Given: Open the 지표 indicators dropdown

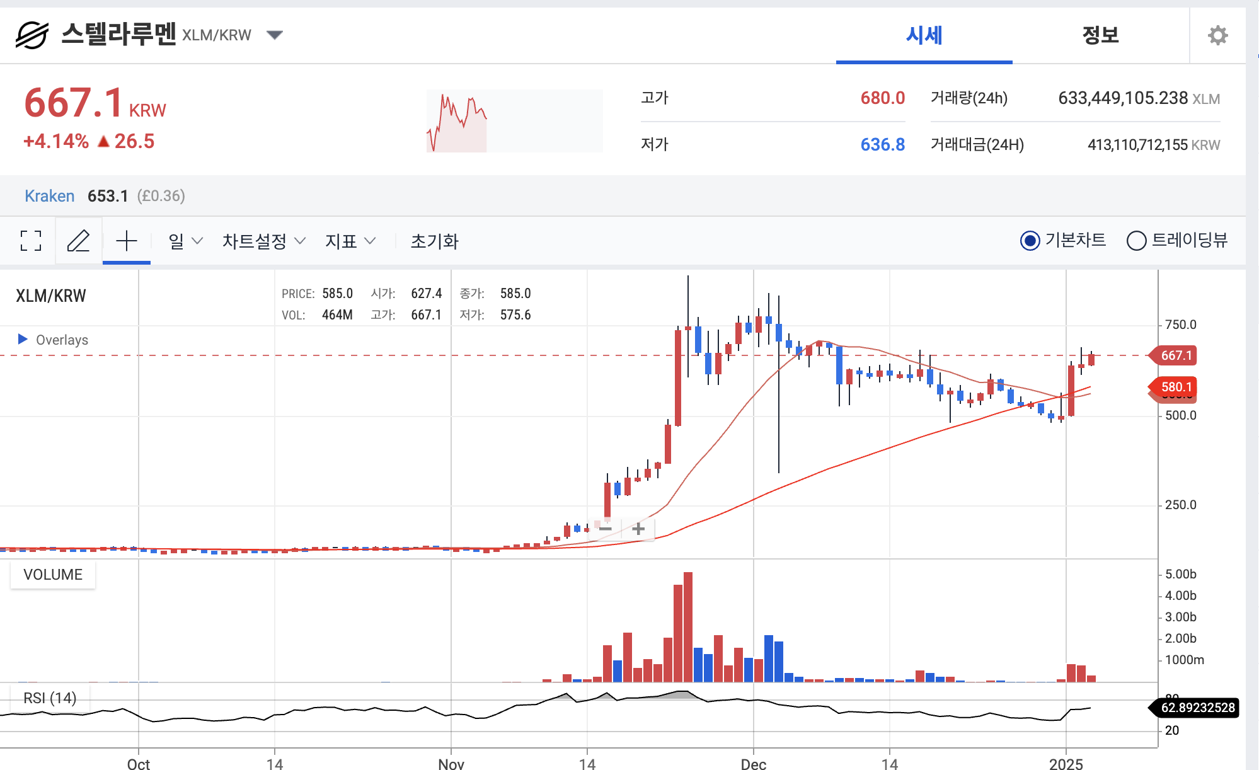Looking at the screenshot, I should click(350, 241).
